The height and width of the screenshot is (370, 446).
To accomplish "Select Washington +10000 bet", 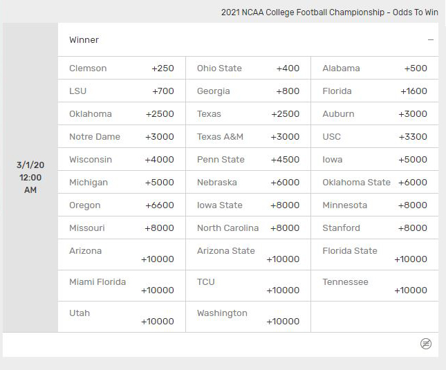I will click(248, 317).
